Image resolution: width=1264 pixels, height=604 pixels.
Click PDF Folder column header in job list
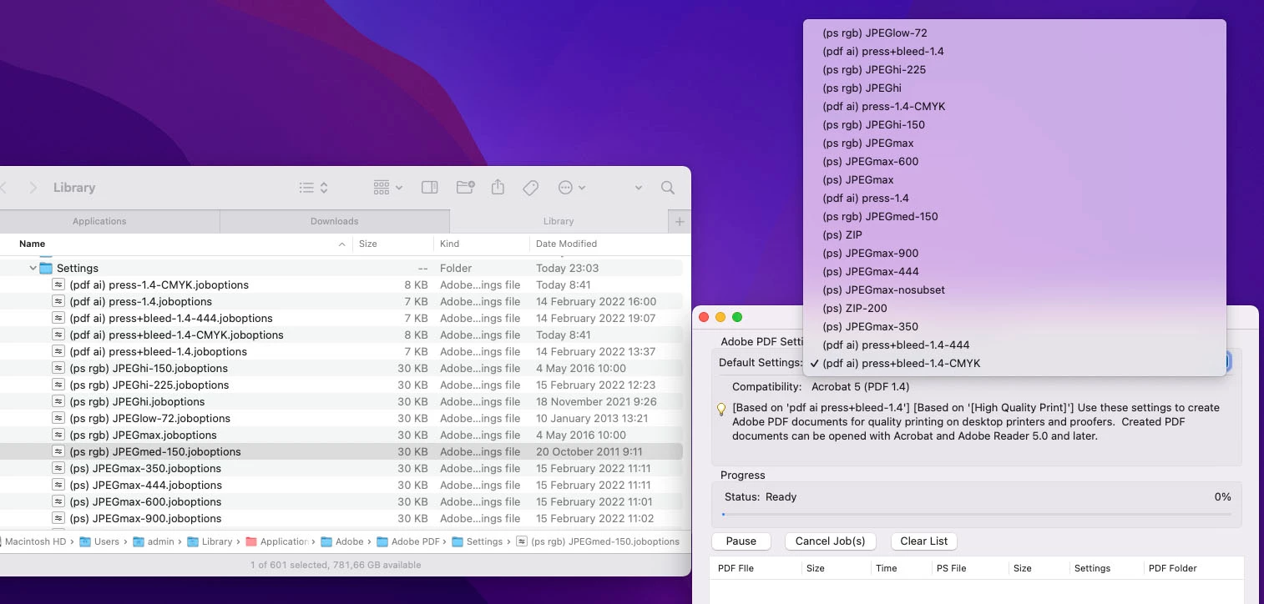tap(1173, 568)
